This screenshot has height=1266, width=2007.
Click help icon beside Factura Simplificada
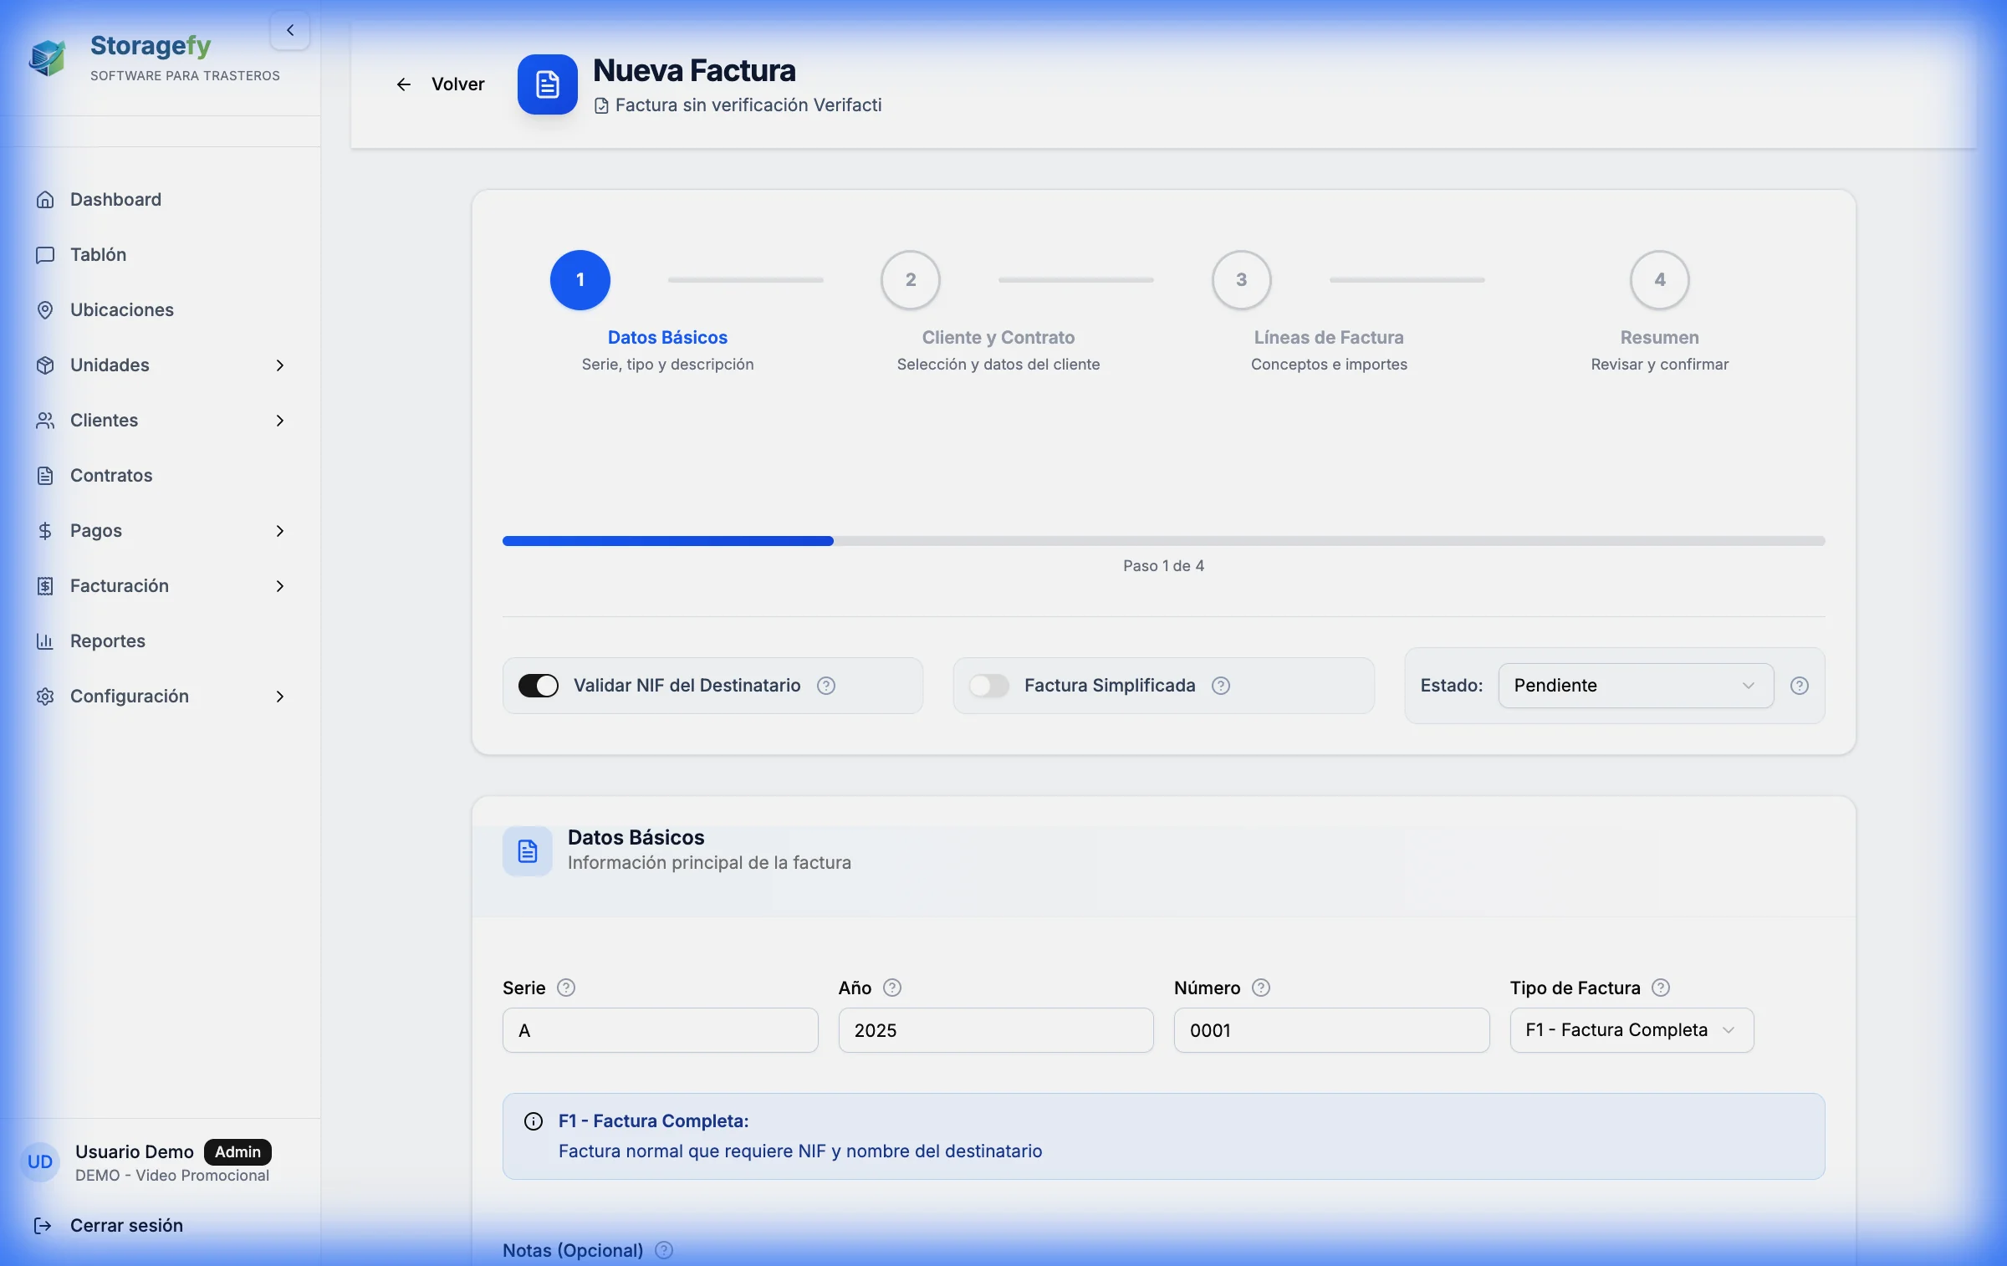coord(1221,686)
